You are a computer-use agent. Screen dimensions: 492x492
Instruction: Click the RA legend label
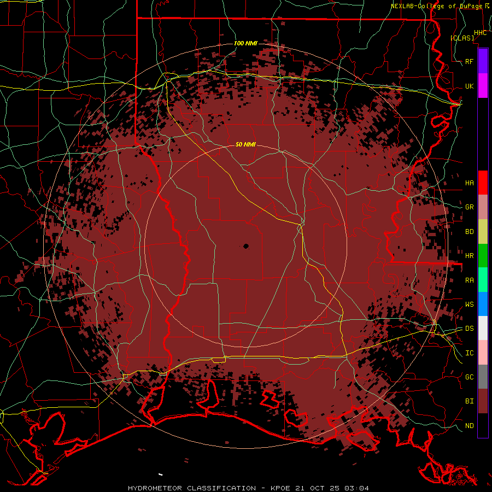[470, 280]
